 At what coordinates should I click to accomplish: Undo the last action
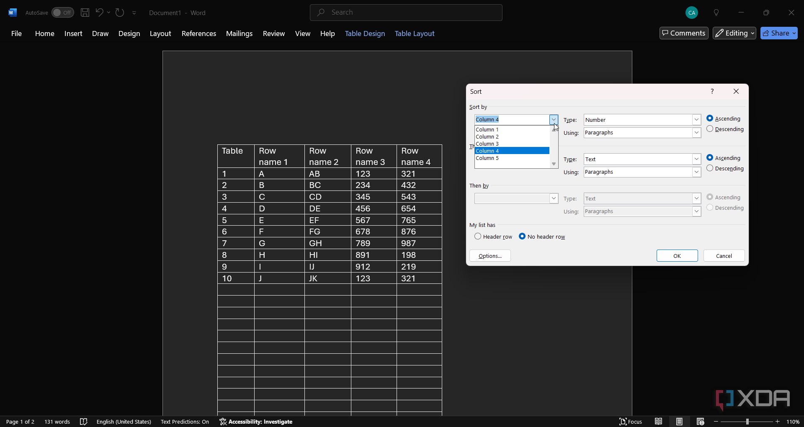pyautogui.click(x=99, y=13)
